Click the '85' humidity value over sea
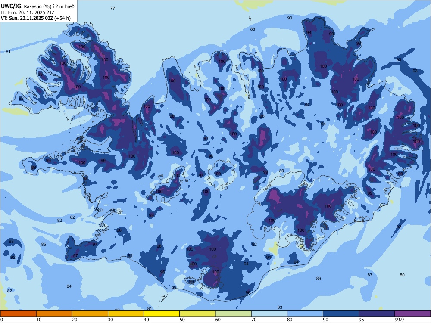Image resolution: width=431 pixels, height=323 pixels. 44,245
